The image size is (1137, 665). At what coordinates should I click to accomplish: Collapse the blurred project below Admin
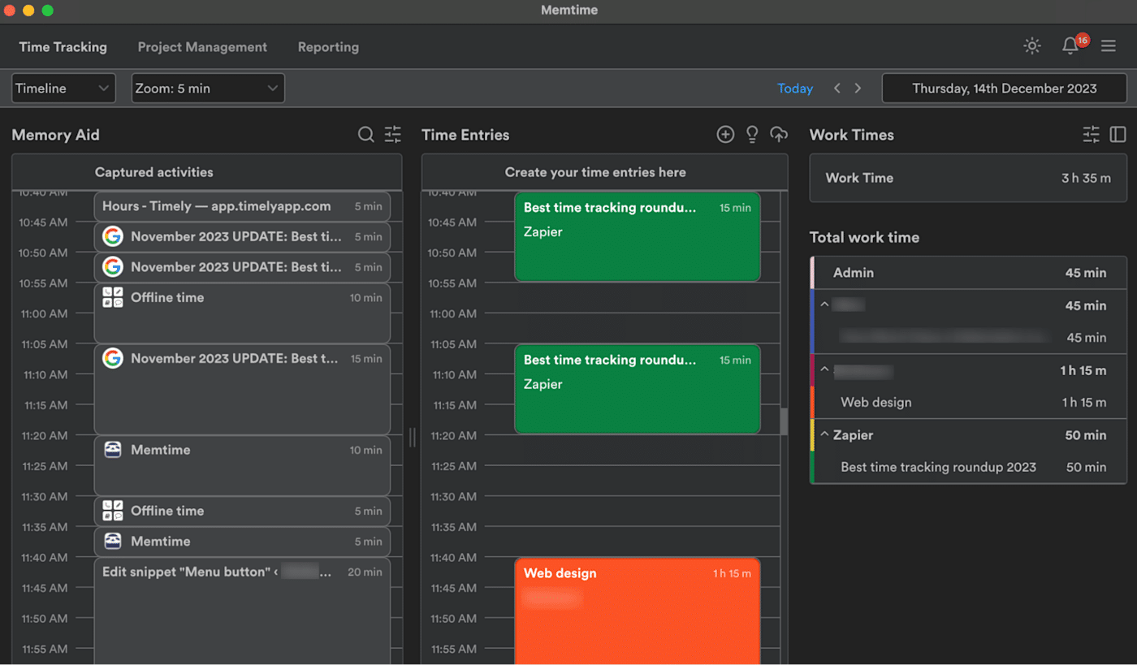[x=824, y=305]
